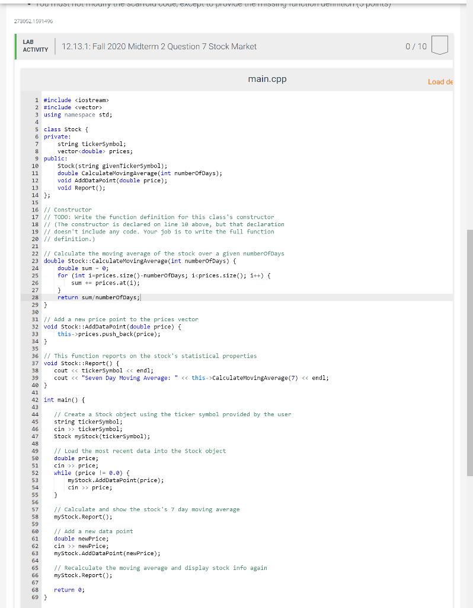Click comment '// Add a new price point to the prices vector'
This screenshot has height=608, width=473.
point(121,319)
